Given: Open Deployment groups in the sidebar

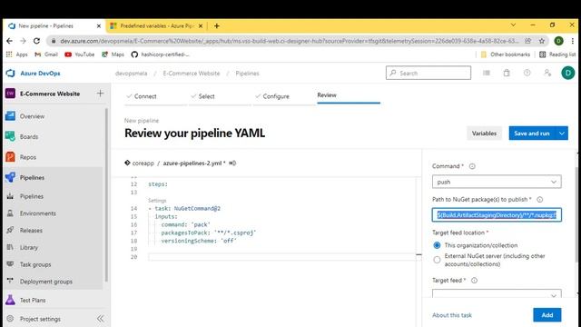Looking at the screenshot, I should click(x=46, y=282).
